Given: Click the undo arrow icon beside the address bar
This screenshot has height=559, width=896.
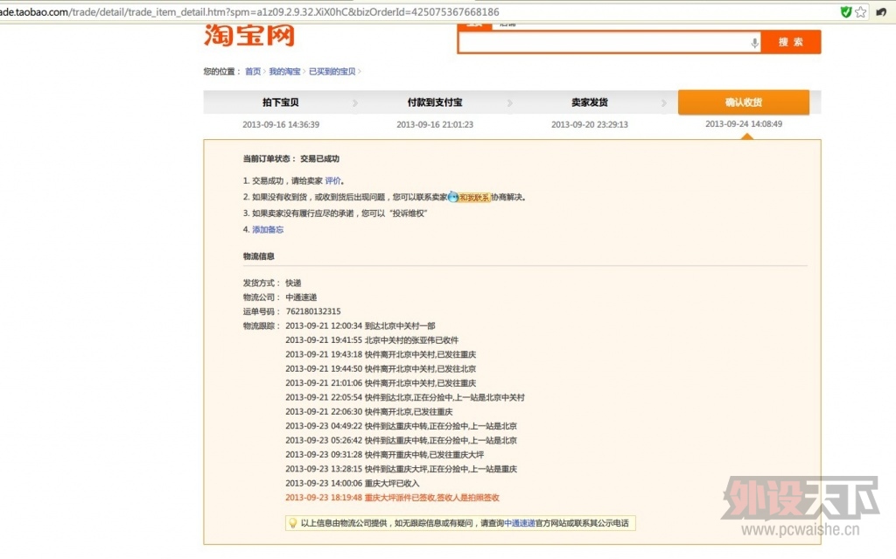Looking at the screenshot, I should (x=881, y=11).
